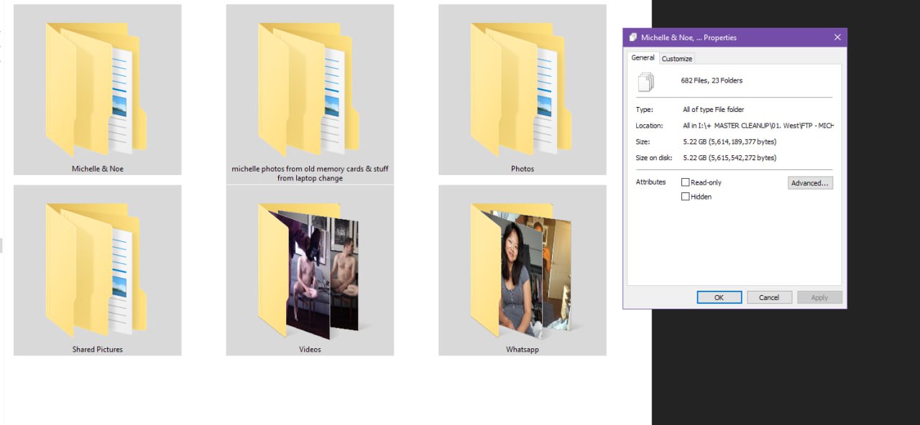Screen dimensions: 920x425
Task: Open the Customize tab
Action: [676, 59]
